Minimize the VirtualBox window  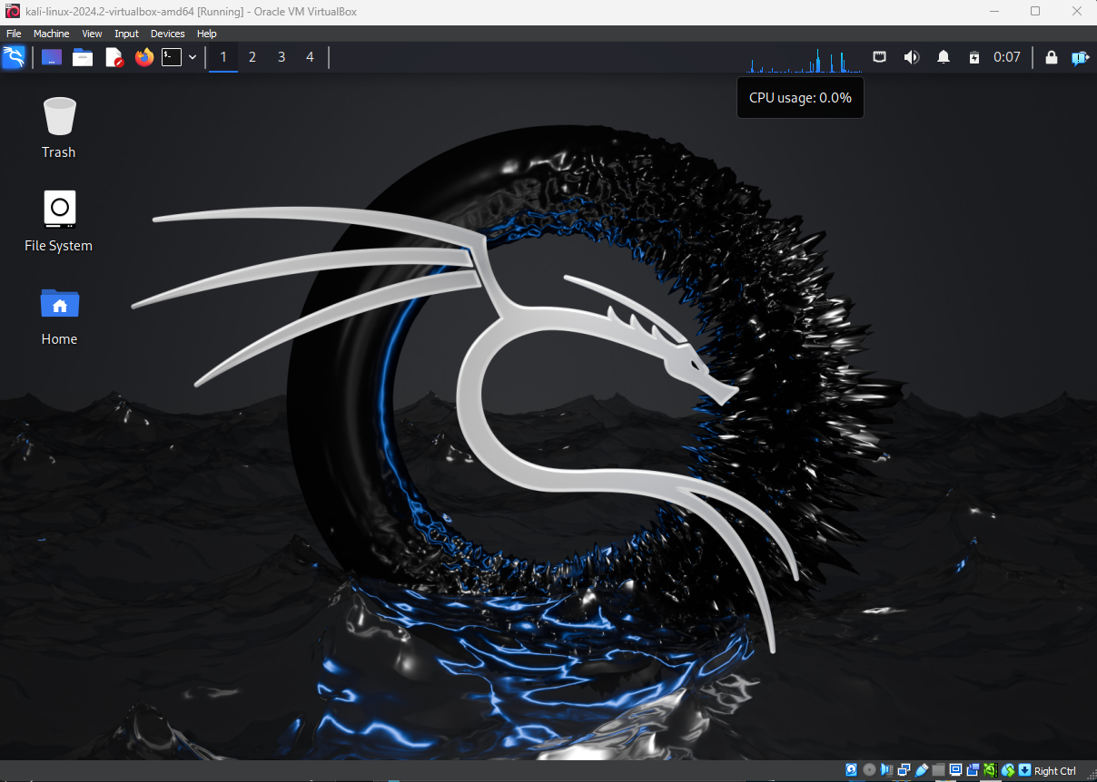pyautogui.click(x=993, y=11)
